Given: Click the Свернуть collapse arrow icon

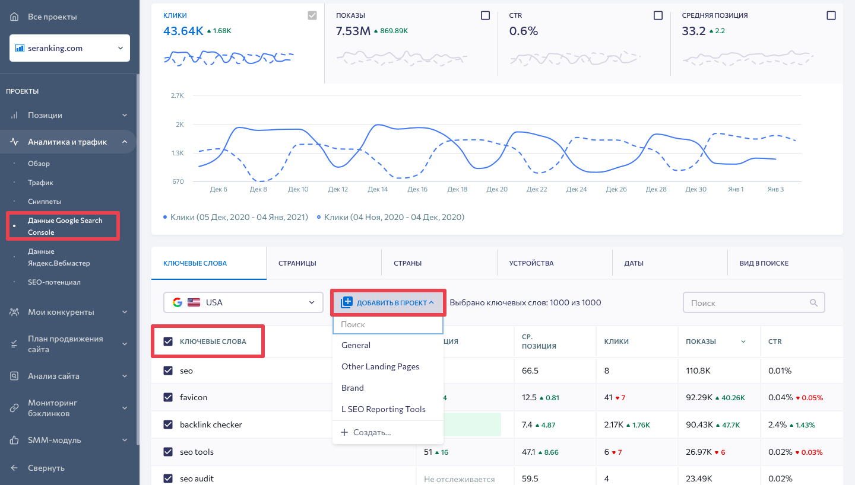Looking at the screenshot, I should pos(15,468).
